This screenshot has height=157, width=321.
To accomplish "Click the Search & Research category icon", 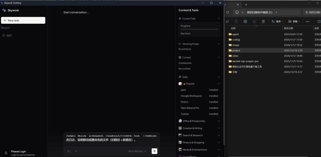I will tap(180, 135).
